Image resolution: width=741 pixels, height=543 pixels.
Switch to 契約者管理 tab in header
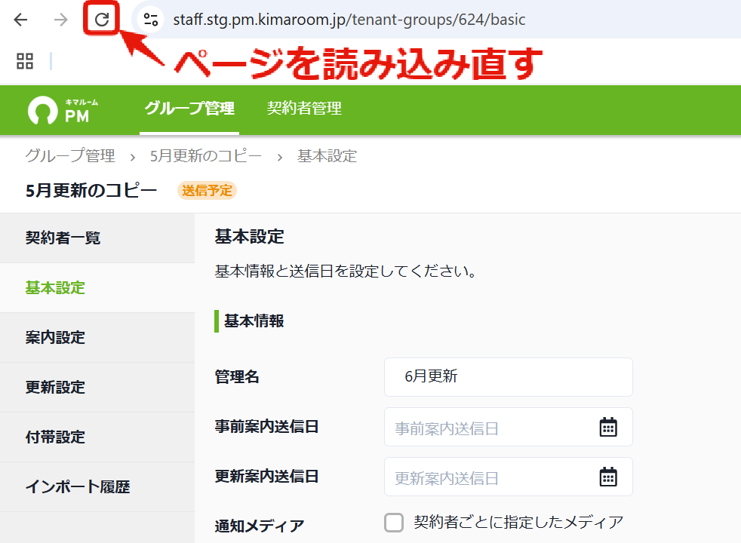coord(304,109)
